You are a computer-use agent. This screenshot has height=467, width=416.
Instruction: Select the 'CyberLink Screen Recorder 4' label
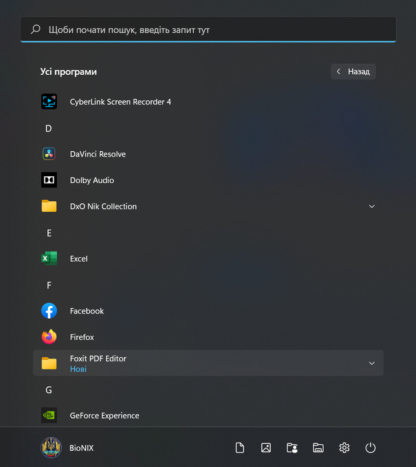[120, 102]
